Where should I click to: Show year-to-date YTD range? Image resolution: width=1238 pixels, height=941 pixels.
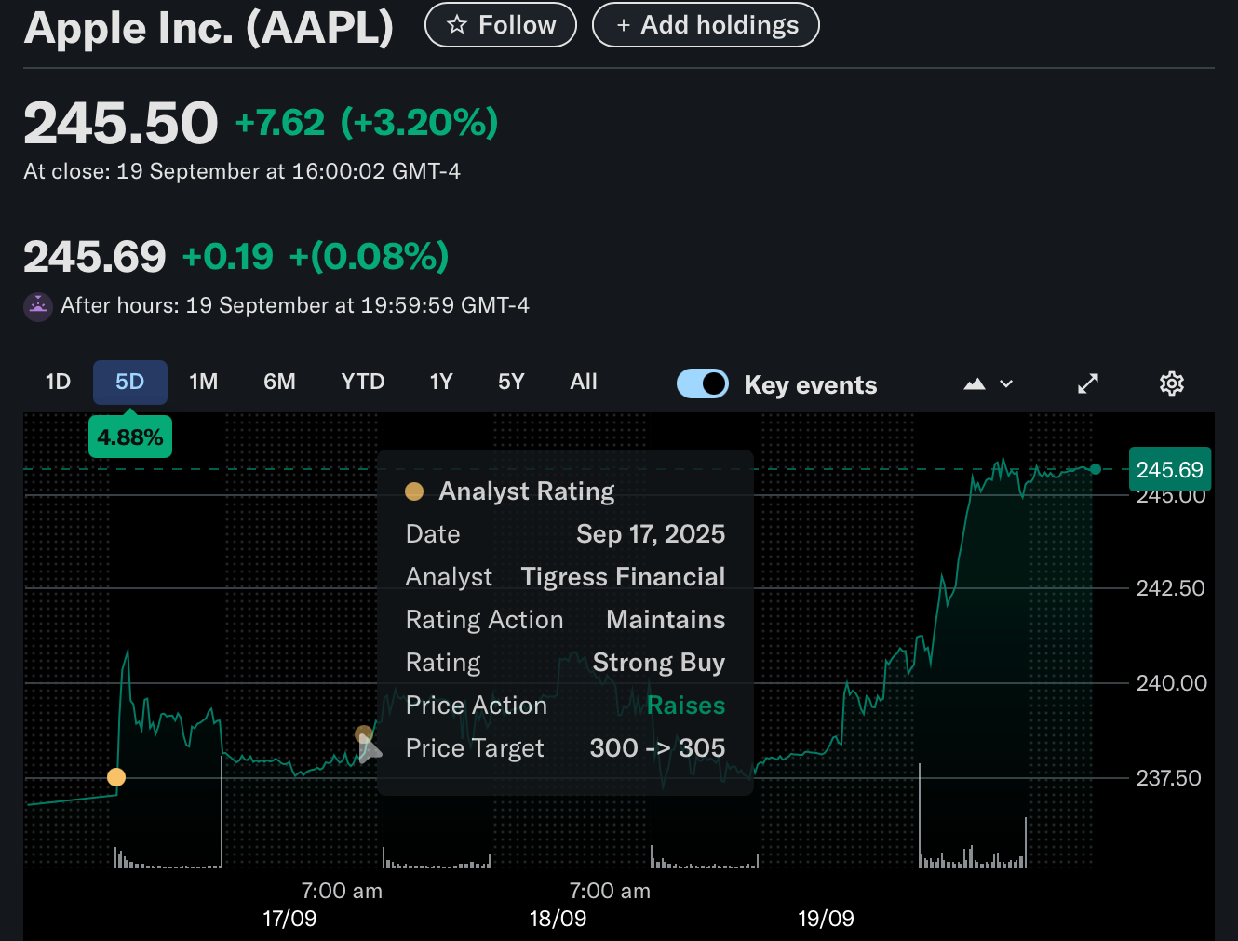pos(362,382)
